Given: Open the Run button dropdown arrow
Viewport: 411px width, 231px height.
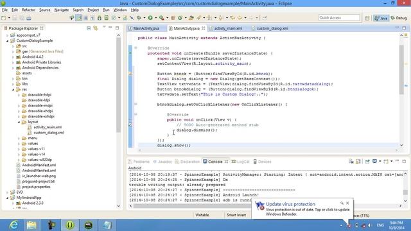Looking at the screenshot, I should pyautogui.click(x=155, y=18).
